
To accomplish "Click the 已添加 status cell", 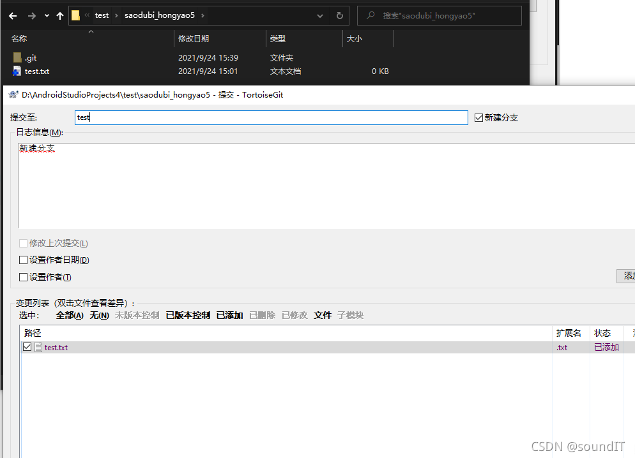I will click(606, 347).
